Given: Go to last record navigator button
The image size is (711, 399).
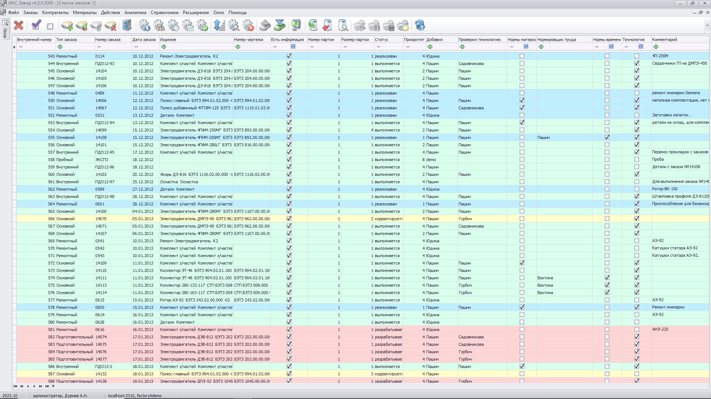Looking at the screenshot, I should point(47,386).
